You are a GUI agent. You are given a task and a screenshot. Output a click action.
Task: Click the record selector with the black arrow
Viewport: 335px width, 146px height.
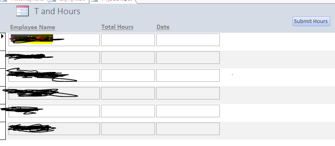[x=2, y=42]
